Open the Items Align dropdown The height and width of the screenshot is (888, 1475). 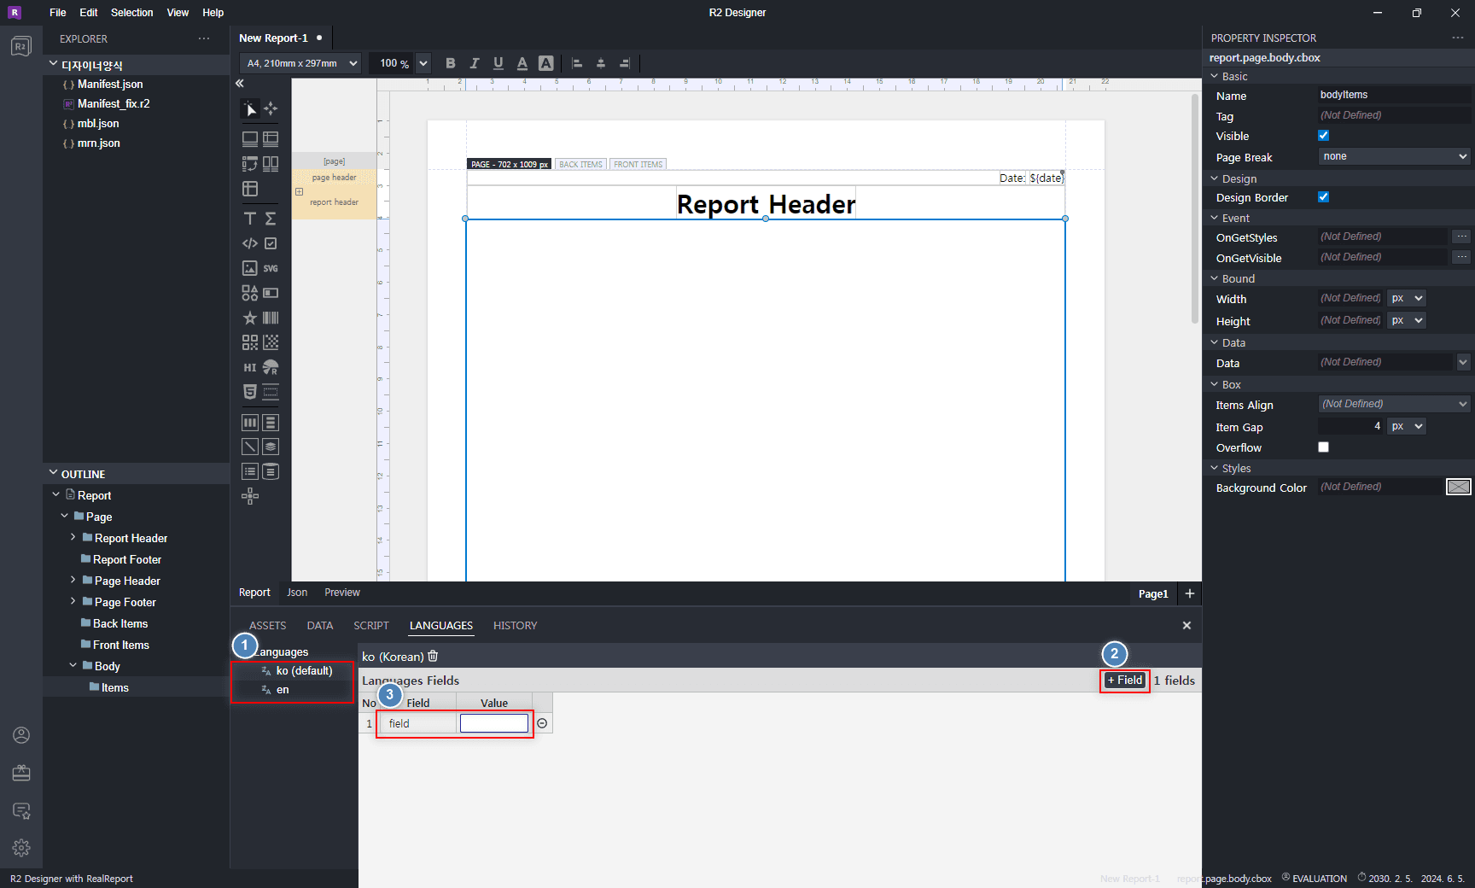click(1395, 404)
